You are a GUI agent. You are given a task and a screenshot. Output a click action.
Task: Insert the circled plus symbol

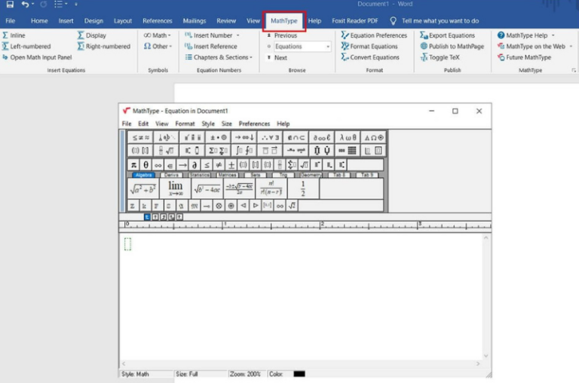[231, 206]
